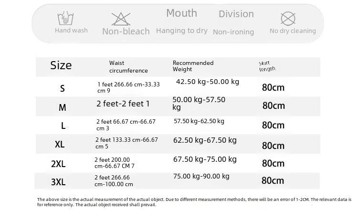The height and width of the screenshot is (221, 358).
Task: Select the Hanging to dry label
Action: (182, 31)
